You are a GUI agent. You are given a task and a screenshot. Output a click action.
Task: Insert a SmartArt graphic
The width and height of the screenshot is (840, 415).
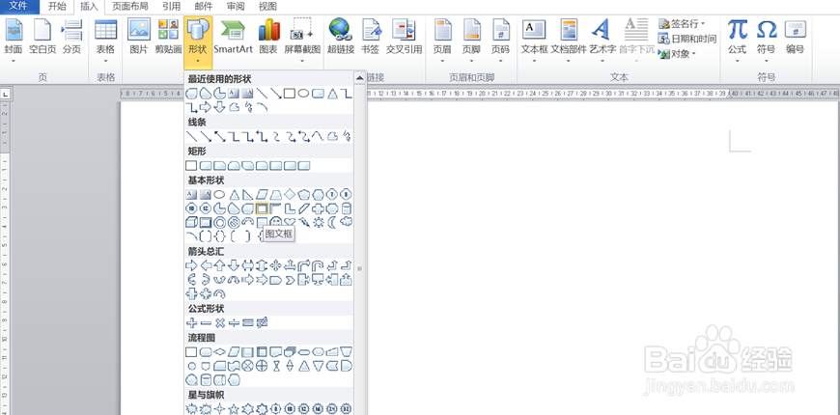[233, 37]
